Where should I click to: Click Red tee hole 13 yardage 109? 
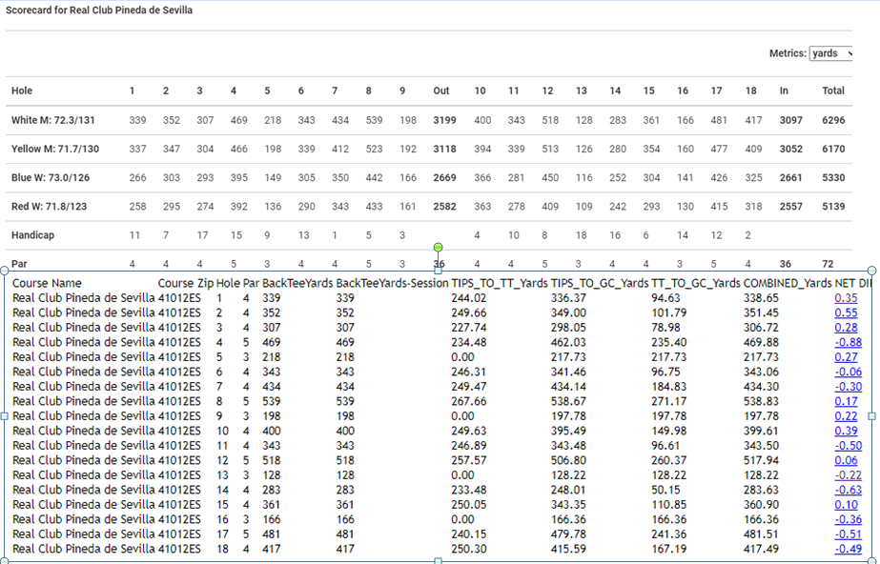click(x=583, y=207)
